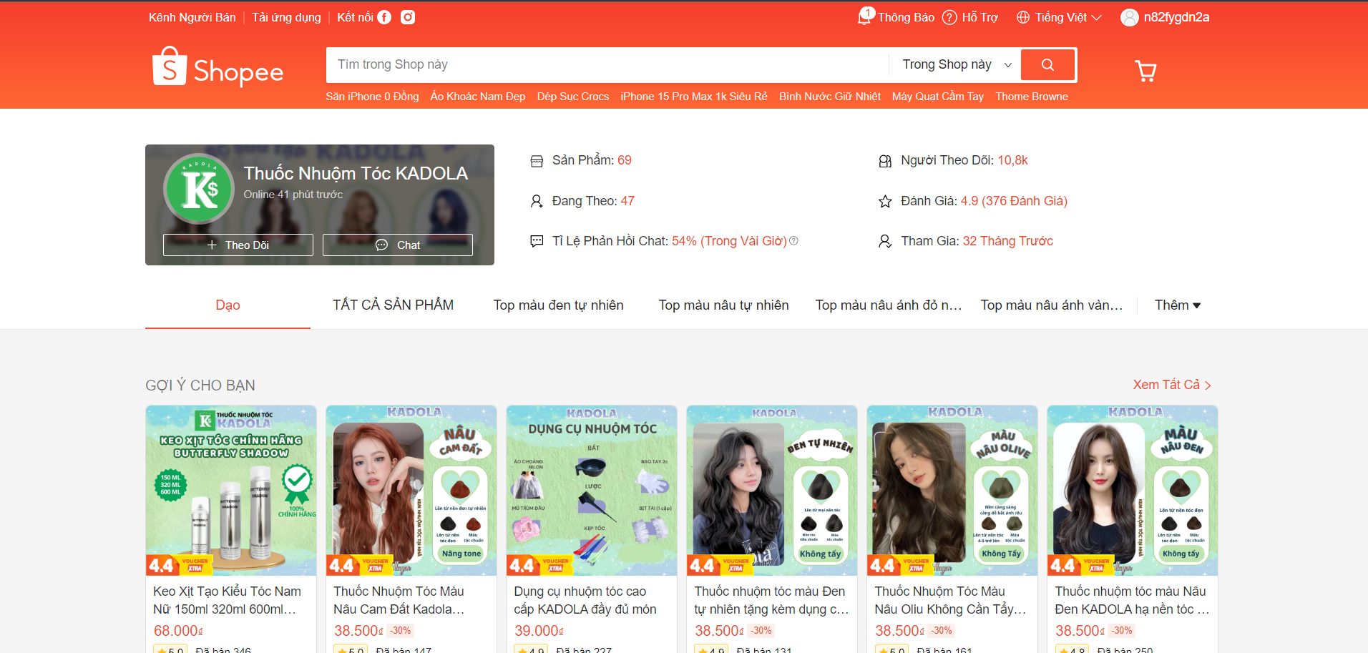Image resolution: width=1368 pixels, height=653 pixels.
Task: Open the n82fygdn2a user avatar
Action: click(x=1129, y=17)
